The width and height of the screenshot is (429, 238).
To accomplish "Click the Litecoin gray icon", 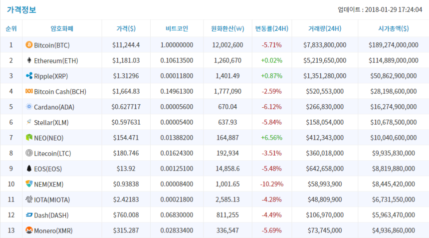I will (29, 153).
